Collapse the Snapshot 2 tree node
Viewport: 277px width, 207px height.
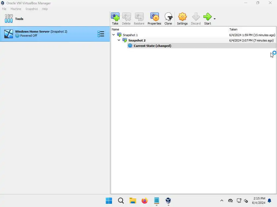tap(119, 40)
